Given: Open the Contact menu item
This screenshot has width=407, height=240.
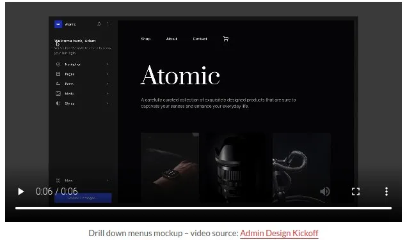Looking at the screenshot, I should coord(200,39).
